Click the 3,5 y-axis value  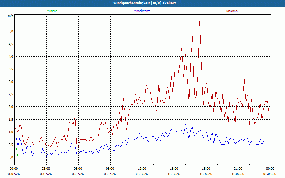point(11,69)
